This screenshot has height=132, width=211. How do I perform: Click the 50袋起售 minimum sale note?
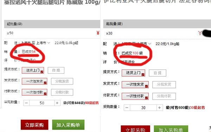(92, 103)
